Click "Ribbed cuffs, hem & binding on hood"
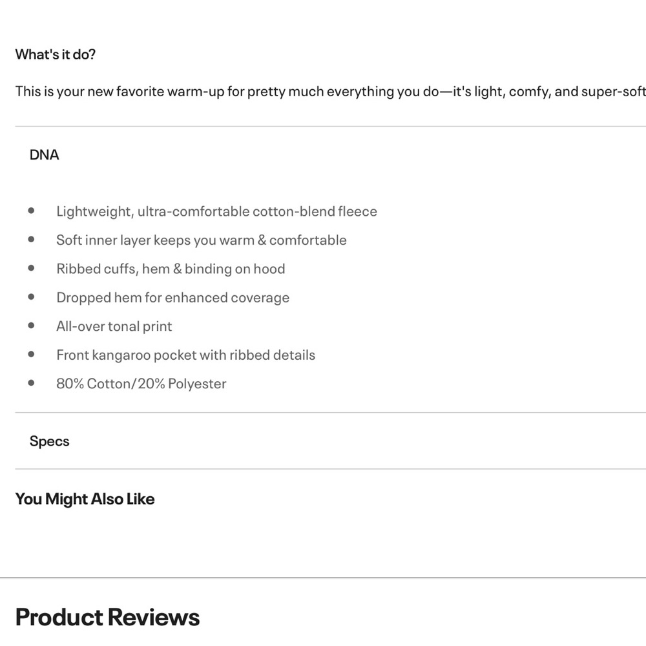This screenshot has width=646, height=646. point(171,269)
